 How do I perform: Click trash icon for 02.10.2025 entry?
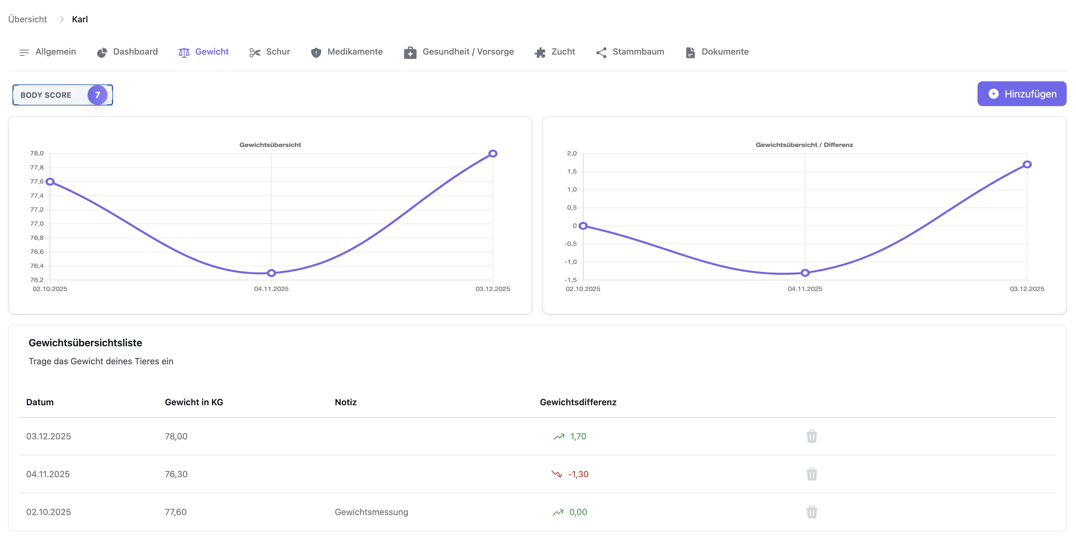[x=811, y=512]
